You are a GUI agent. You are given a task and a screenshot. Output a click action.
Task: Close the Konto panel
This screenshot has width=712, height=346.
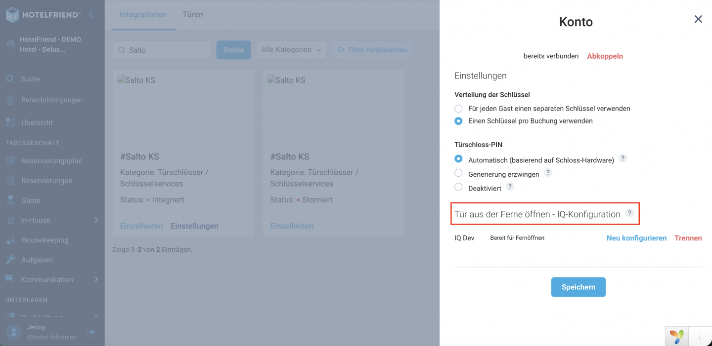click(x=698, y=19)
